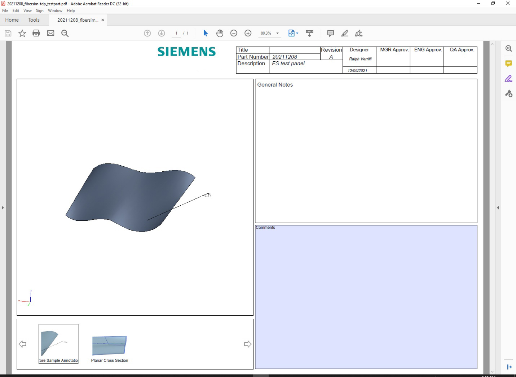Click the yellow Comment icon in right panel
Screen dimensions: 516x377
[x=508, y=63]
